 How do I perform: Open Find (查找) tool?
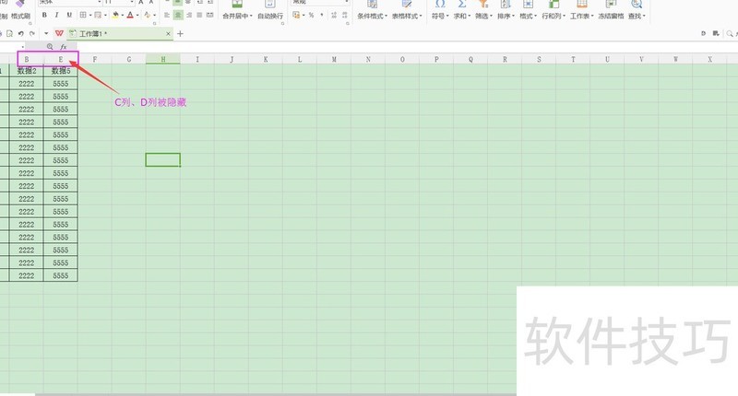(x=637, y=10)
